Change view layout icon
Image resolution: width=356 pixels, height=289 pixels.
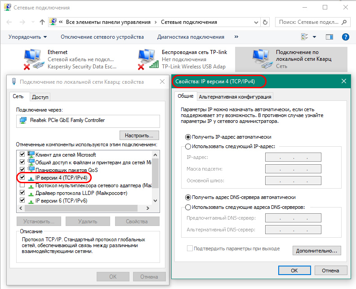[304, 36]
